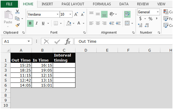The width and height of the screenshot is (173, 109).
Task: Click the Select All corner triangle
Action: pyautogui.click(x=8, y=50)
